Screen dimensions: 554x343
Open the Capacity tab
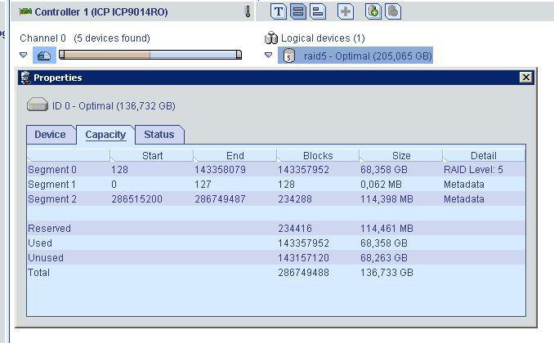(105, 135)
